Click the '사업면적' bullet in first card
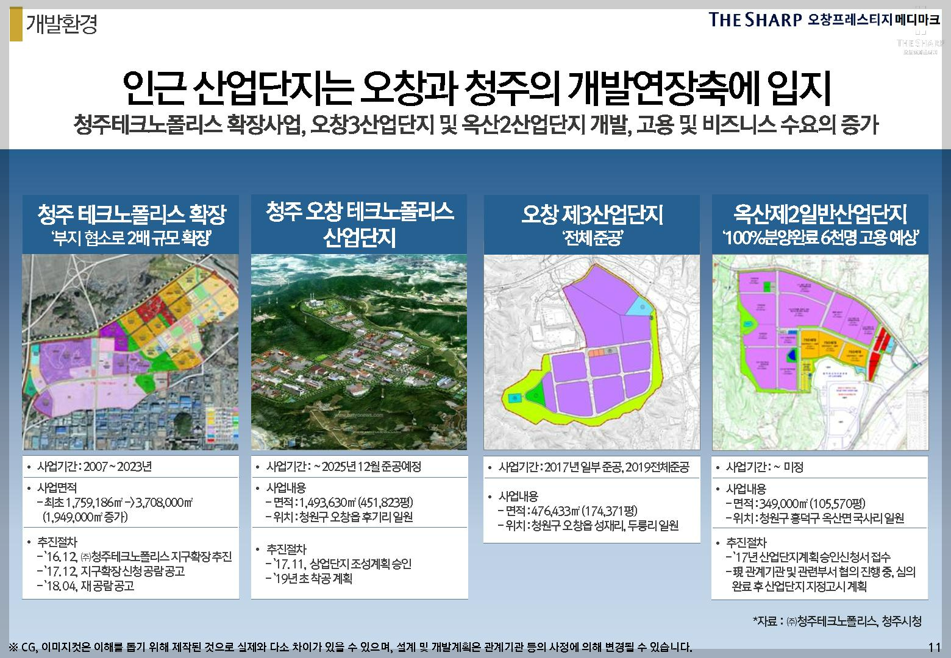951x658 pixels. click(57, 488)
